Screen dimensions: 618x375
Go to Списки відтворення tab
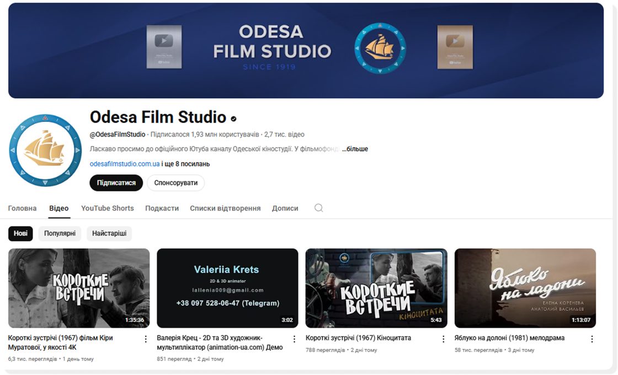point(225,208)
